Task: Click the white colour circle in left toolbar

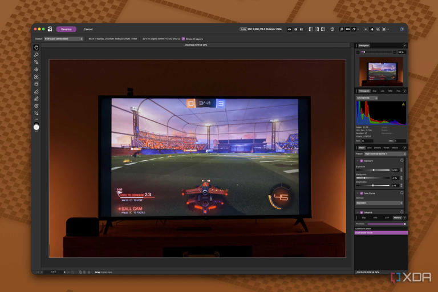Action: (36, 127)
